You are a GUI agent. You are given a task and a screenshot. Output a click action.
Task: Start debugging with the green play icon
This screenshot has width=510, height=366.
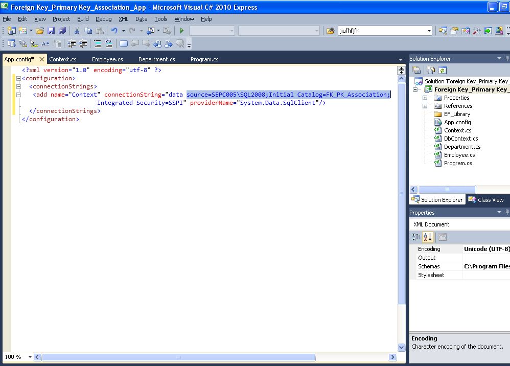(x=182, y=31)
